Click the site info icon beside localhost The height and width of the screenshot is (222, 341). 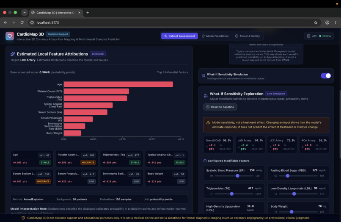click(32, 22)
